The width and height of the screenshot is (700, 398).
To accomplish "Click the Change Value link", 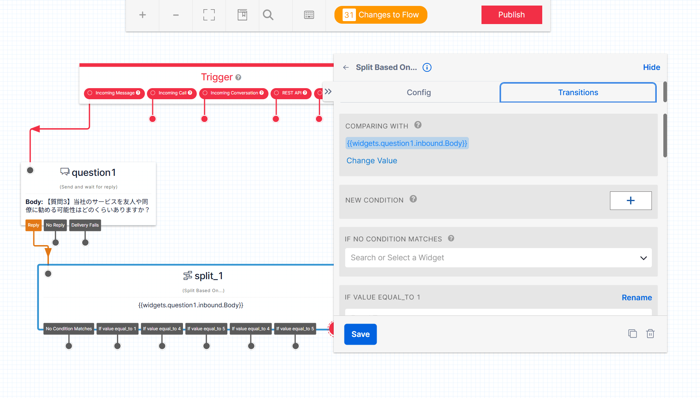I will [x=371, y=161].
